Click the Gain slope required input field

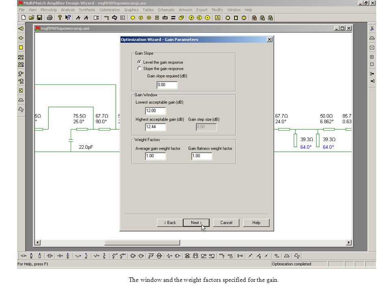[167, 85]
